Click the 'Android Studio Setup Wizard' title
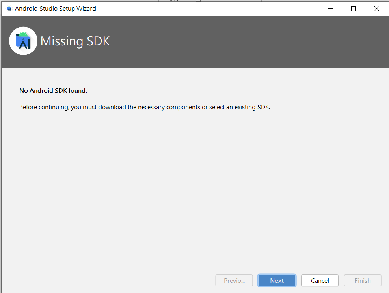389x293 pixels. coord(55,9)
